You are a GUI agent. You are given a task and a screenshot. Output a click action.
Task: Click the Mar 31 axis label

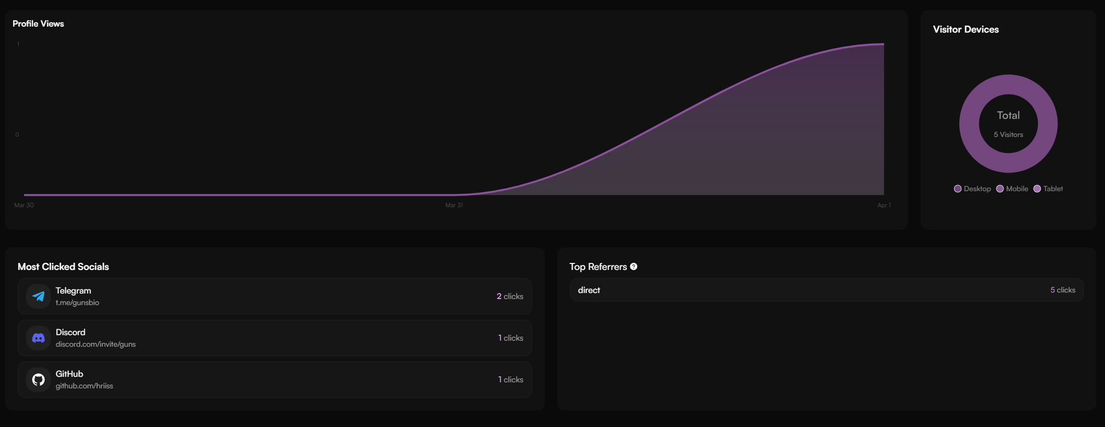[x=454, y=205]
